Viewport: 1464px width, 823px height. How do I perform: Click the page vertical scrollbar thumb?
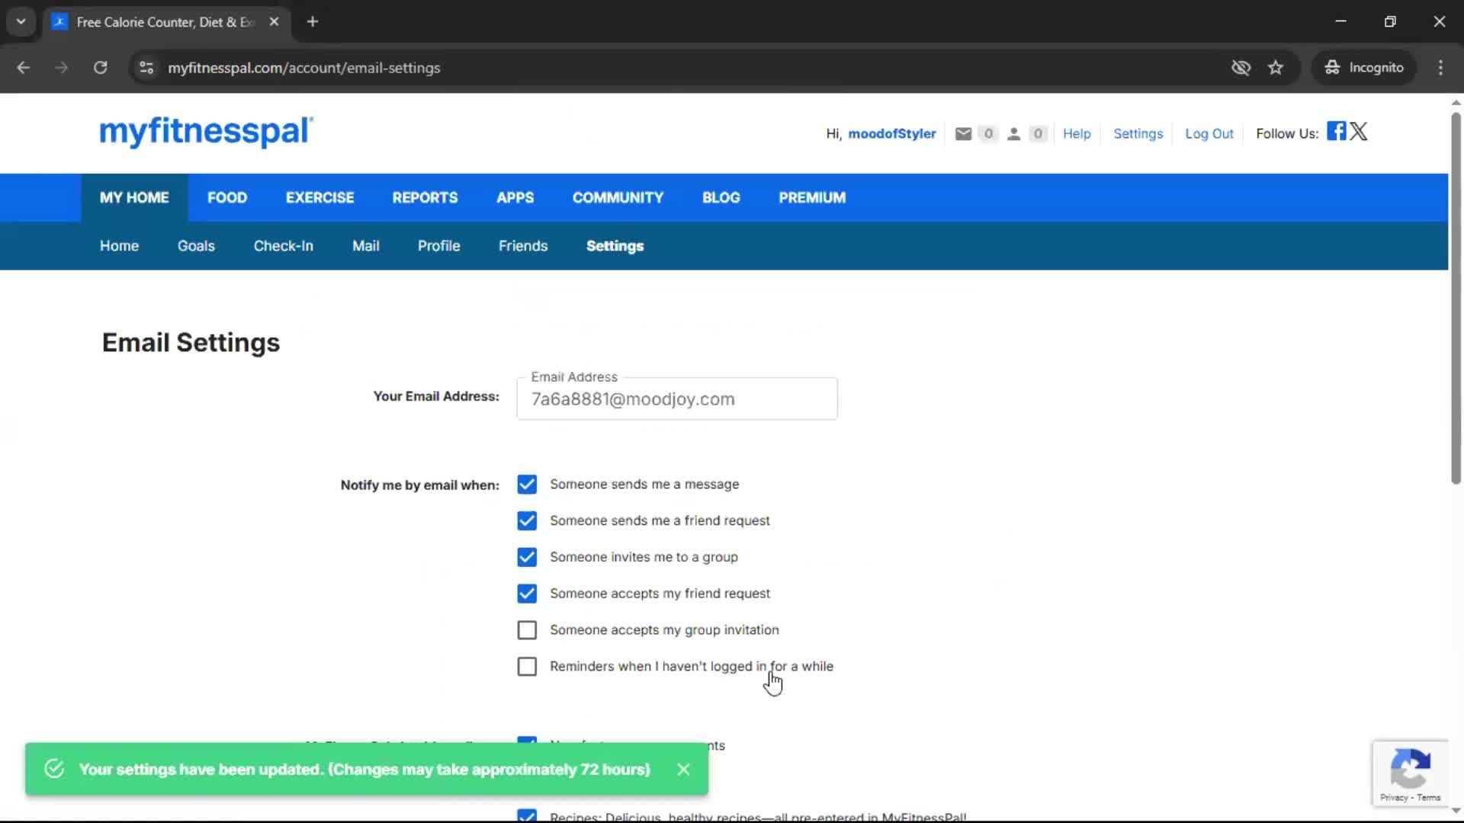pyautogui.click(x=1456, y=297)
